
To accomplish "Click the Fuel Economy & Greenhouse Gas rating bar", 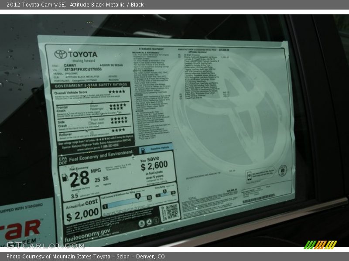I will [127, 200].
